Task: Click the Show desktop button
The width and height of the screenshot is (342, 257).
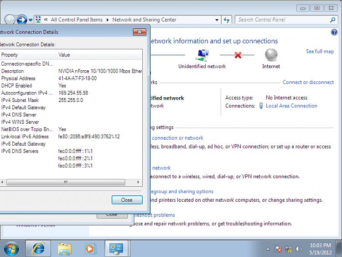Action: coord(339,248)
